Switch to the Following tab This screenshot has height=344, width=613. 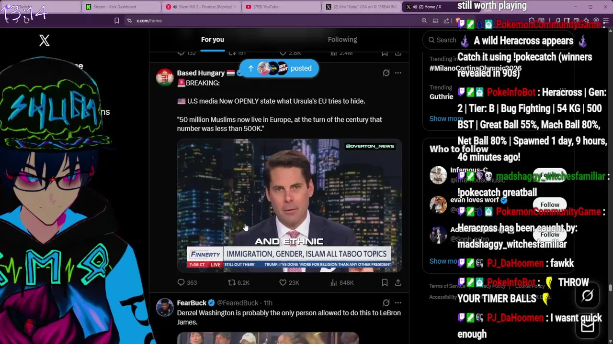(342, 40)
